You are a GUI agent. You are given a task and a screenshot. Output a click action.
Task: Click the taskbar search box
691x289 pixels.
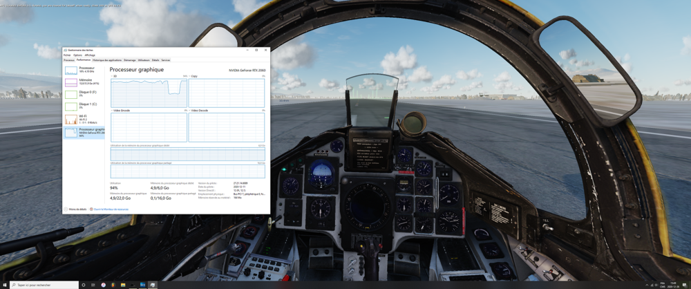coord(44,285)
